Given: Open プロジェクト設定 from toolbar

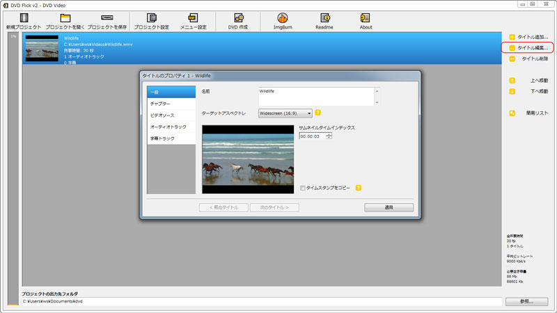Looking at the screenshot, I should tap(152, 17).
